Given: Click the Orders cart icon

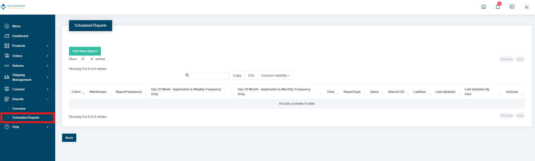Looking at the screenshot, I should pyautogui.click(x=7, y=56).
